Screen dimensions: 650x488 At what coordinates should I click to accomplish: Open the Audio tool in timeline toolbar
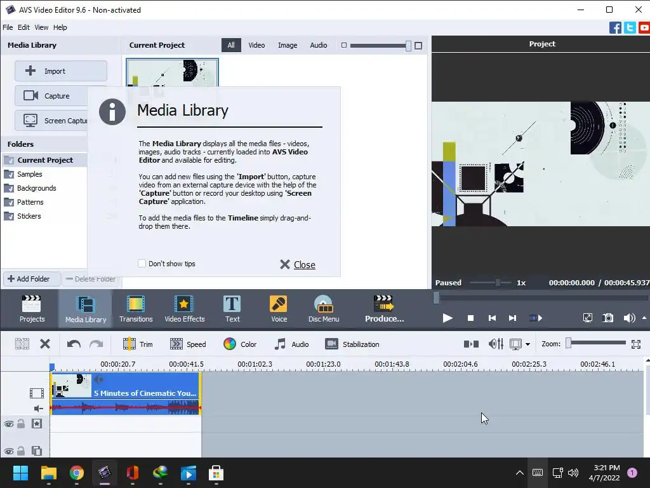coord(291,344)
